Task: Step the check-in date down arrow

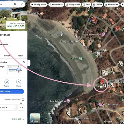Action: [x=15, y=109]
